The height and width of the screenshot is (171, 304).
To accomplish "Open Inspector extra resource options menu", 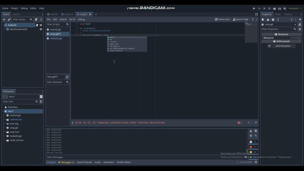I will coord(278,19).
